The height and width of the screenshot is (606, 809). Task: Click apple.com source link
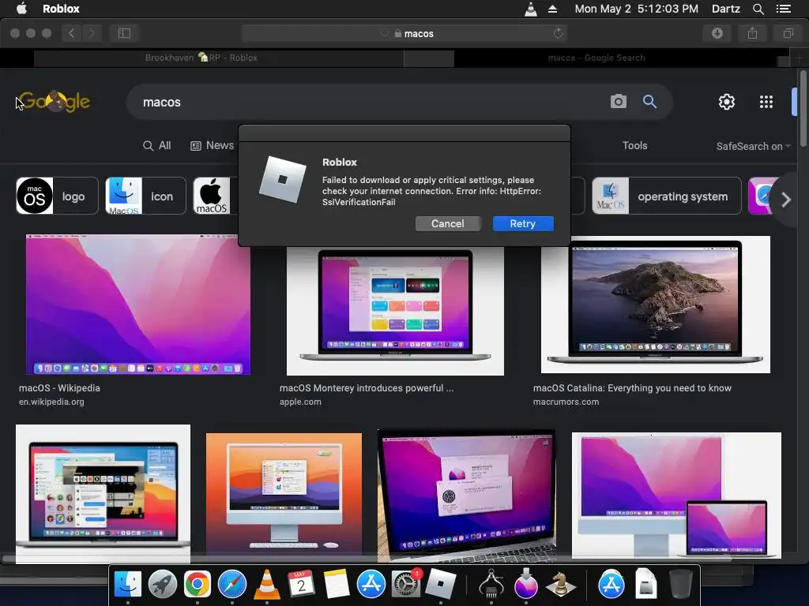[x=300, y=402]
